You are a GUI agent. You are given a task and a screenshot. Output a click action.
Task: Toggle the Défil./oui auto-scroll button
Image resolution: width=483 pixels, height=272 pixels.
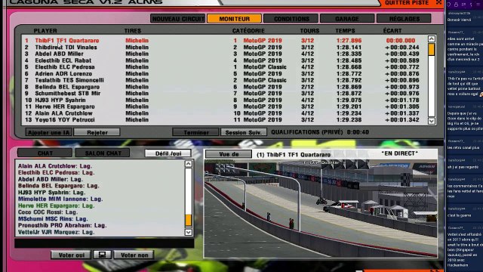168,153
